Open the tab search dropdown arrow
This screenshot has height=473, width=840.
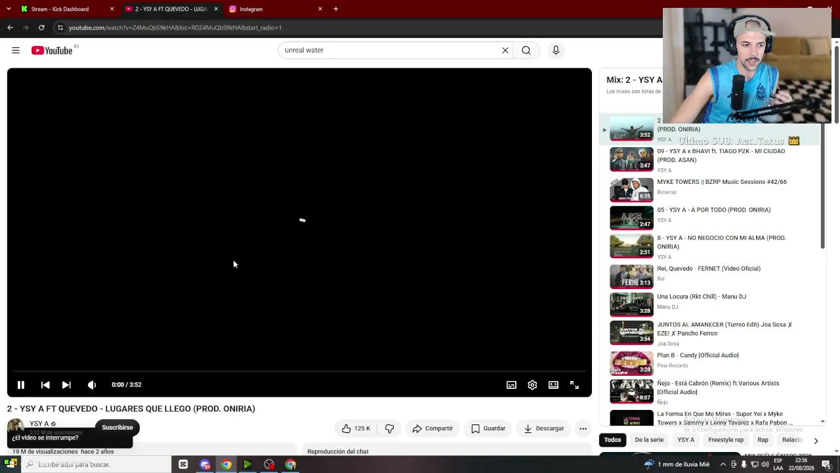[9, 9]
